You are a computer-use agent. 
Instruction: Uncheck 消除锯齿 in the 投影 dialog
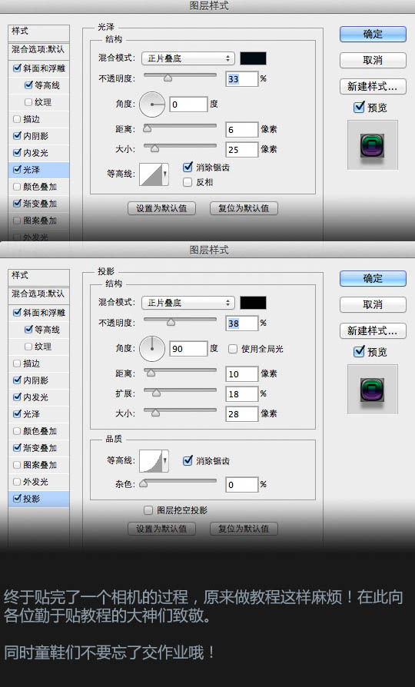coord(188,460)
